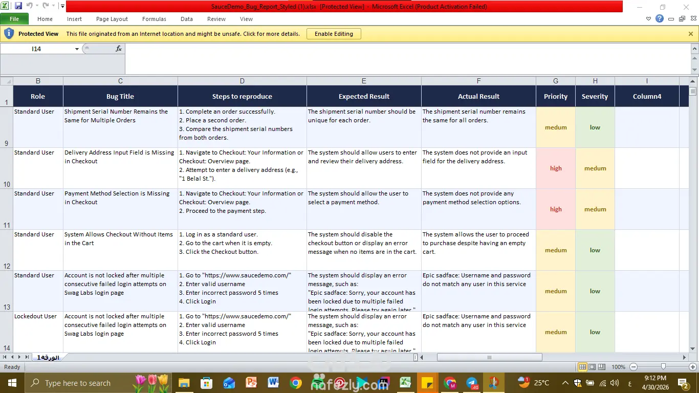Switch to Page Break Preview in status bar
Image resolution: width=699 pixels, height=393 pixels.
[602, 367]
